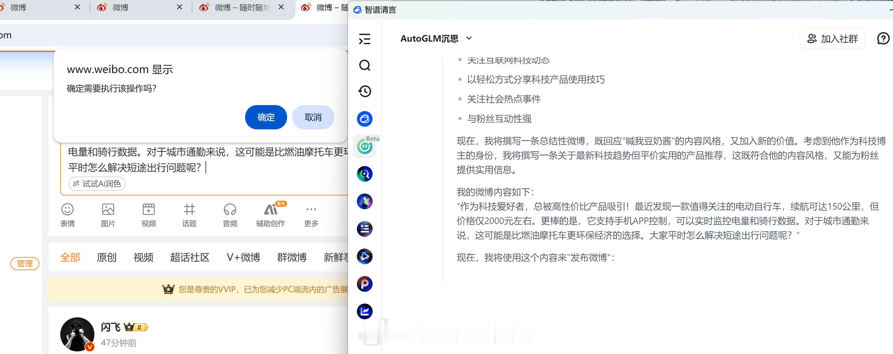This screenshot has height=354, width=893.
Task: Open the chart analytics agent icon
Action: [365, 311]
